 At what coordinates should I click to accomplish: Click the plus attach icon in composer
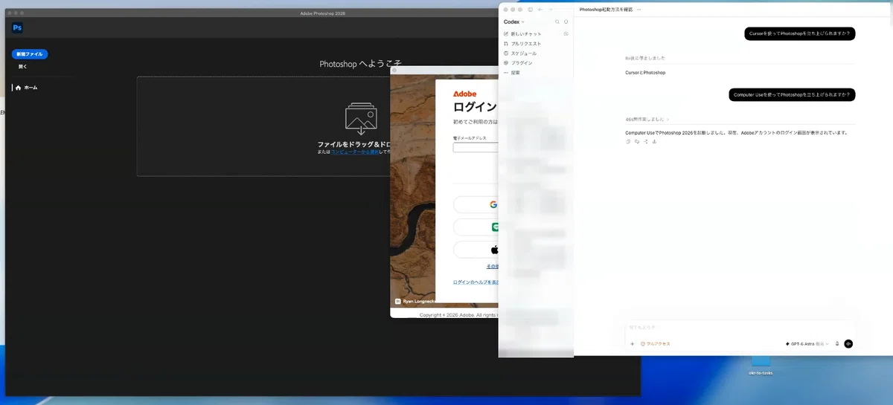(633, 344)
